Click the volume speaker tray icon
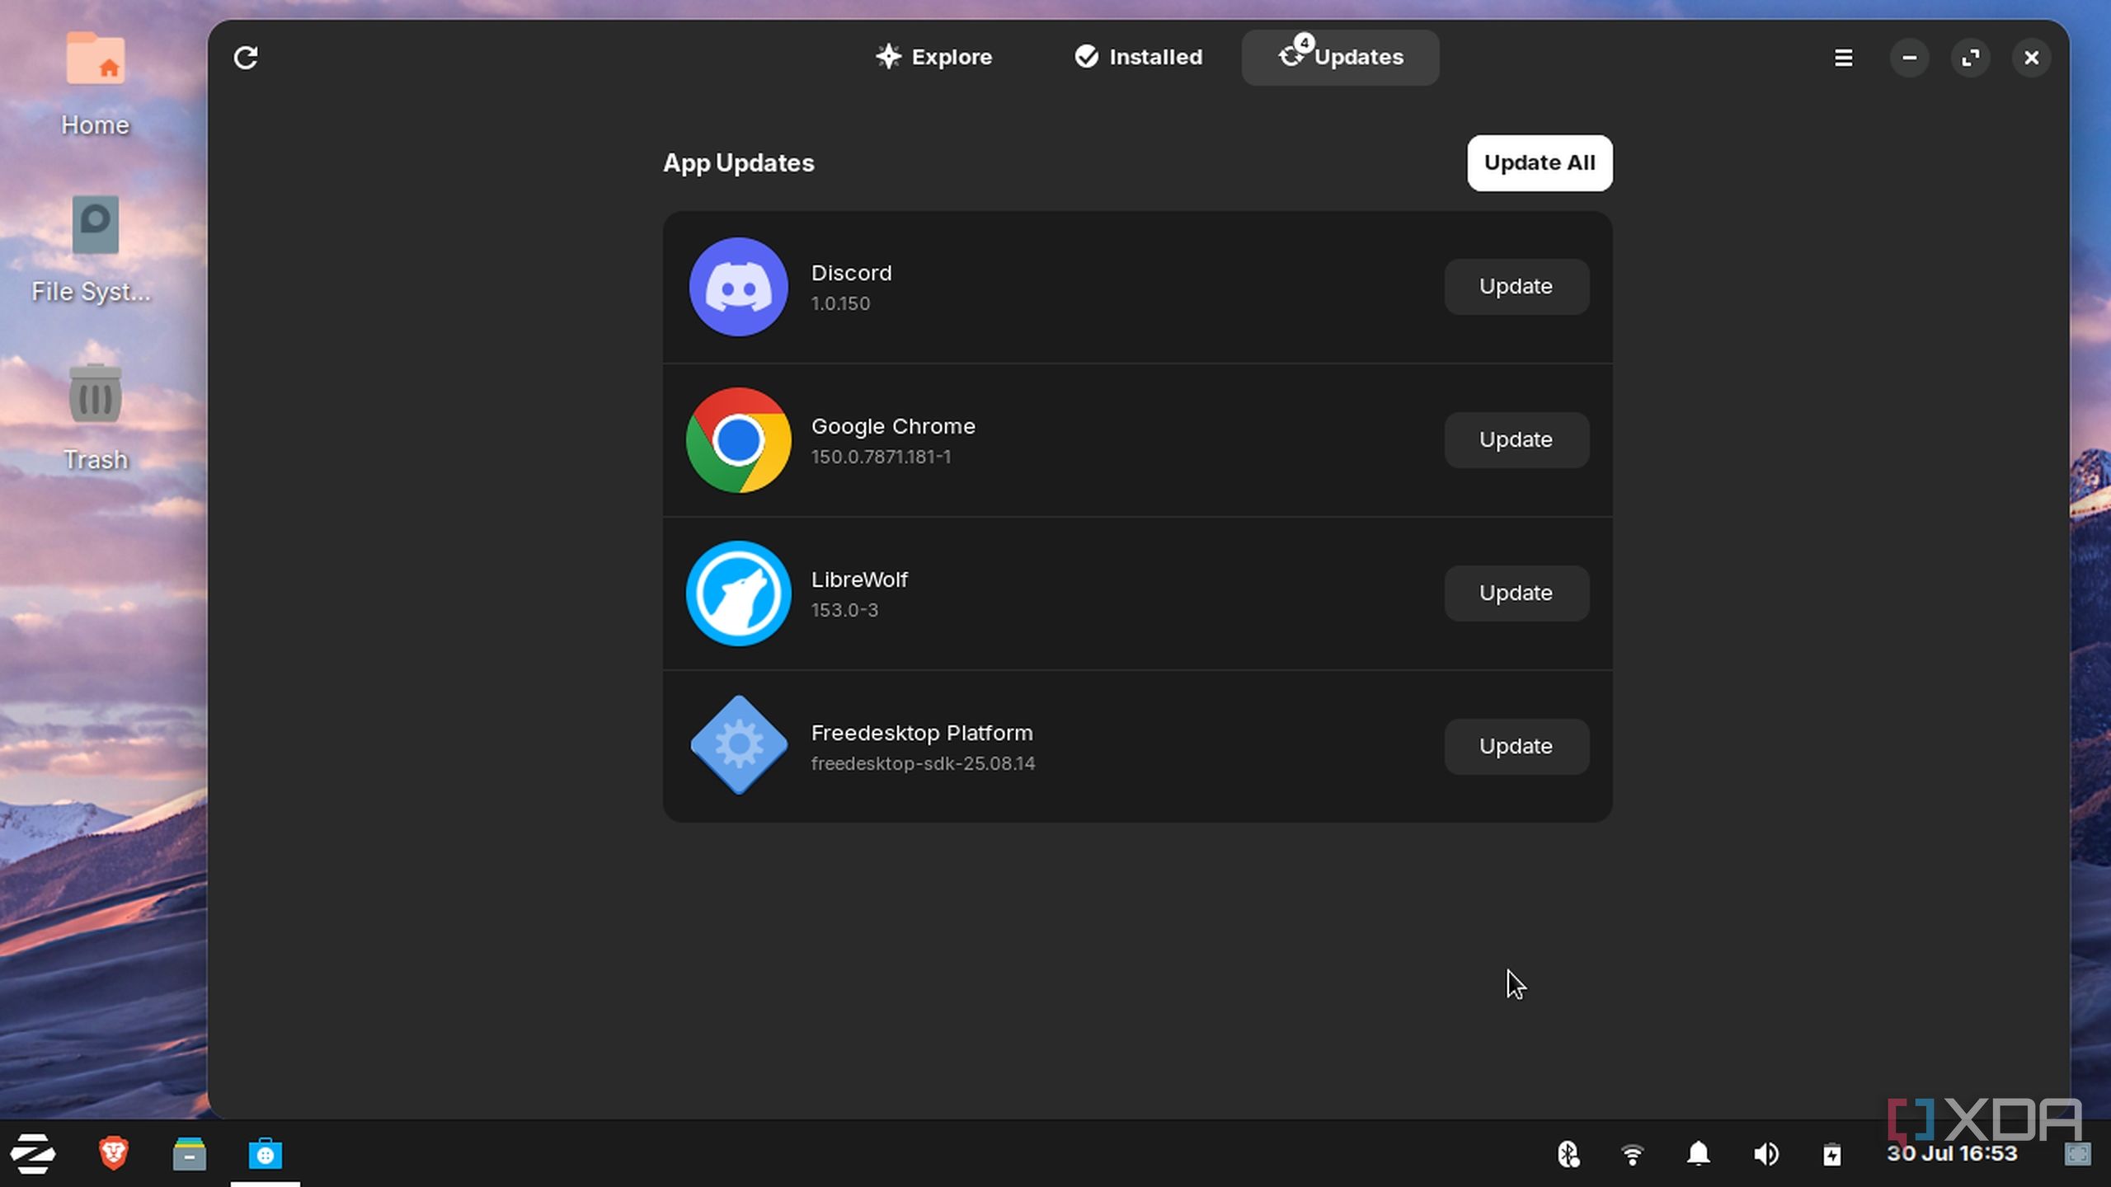 click(1765, 1154)
